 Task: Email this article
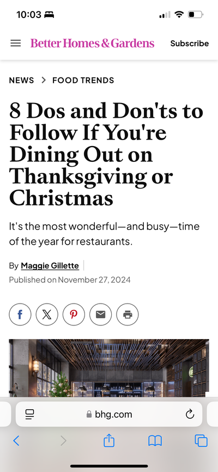pos(100,314)
